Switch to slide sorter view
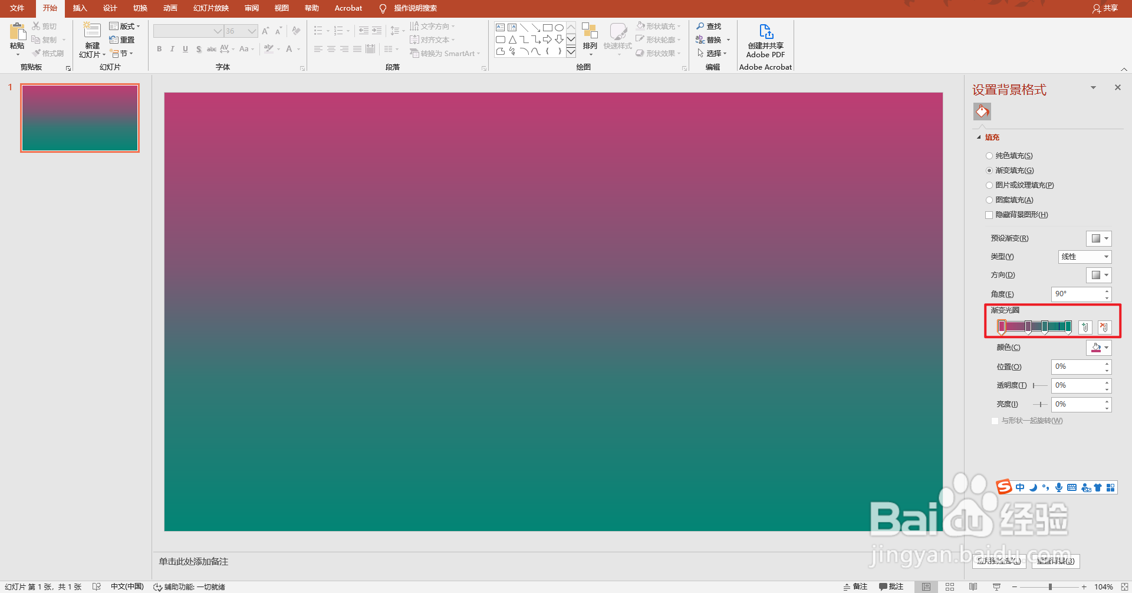The height and width of the screenshot is (593, 1132). [949, 587]
